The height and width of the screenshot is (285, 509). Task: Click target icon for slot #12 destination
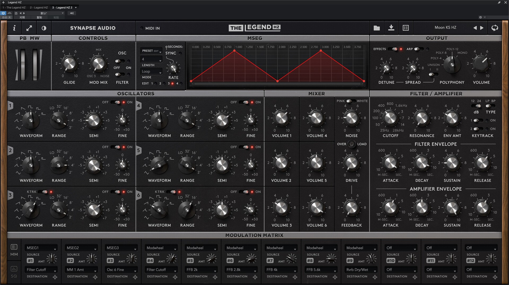495,277
